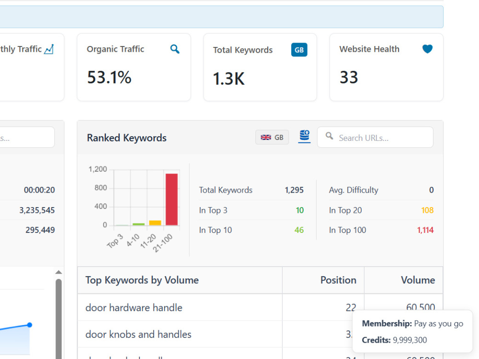Select the 'door knobs and handles' keyword row
The width and height of the screenshot is (479, 359).
[x=260, y=334]
